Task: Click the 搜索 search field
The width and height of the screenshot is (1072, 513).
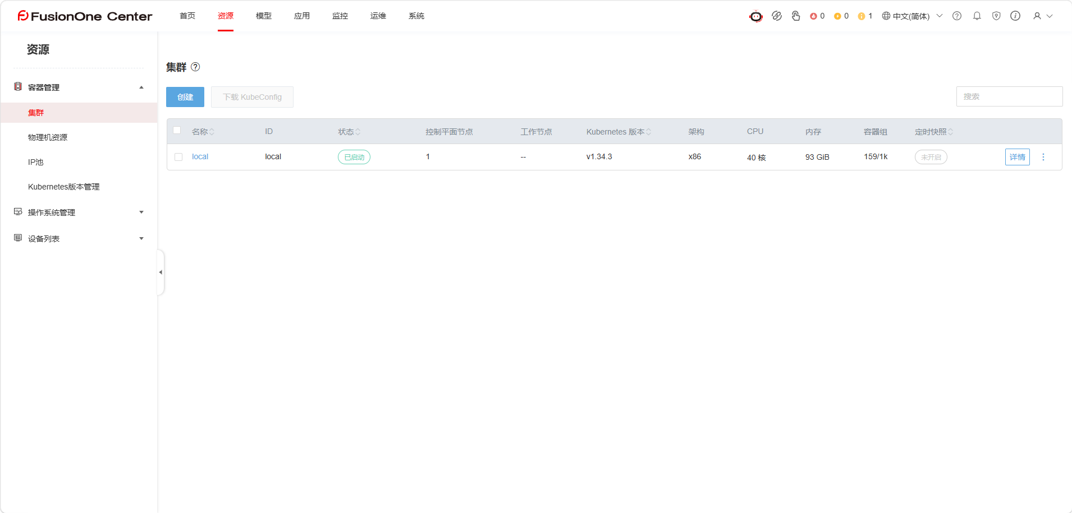Action: click(x=1009, y=96)
